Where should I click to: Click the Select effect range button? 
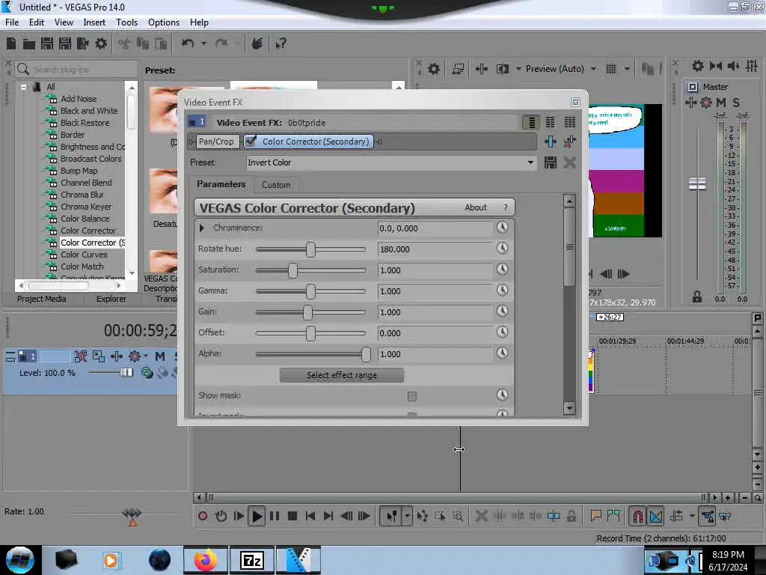(341, 375)
